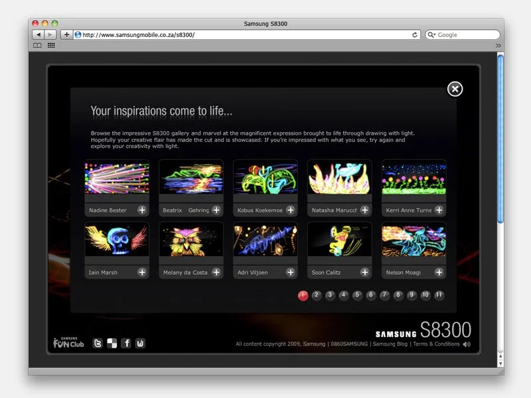531x398 pixels.
Task: Reload the page using the refresh icon
Action: (414, 35)
